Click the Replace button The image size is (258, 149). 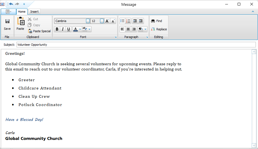(159, 29)
